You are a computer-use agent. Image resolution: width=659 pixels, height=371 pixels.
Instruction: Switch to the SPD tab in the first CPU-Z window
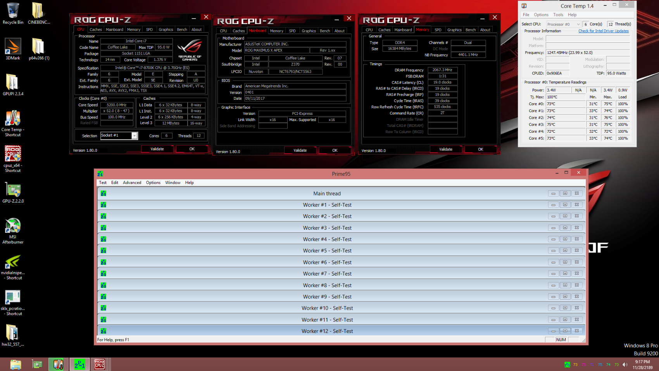(x=149, y=29)
